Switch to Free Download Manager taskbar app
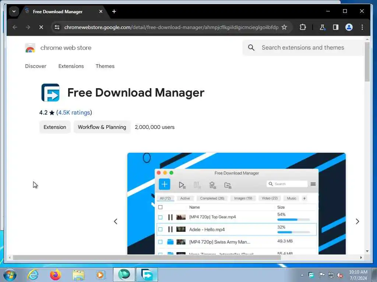Viewport: 377px width, 282px height. click(147, 275)
